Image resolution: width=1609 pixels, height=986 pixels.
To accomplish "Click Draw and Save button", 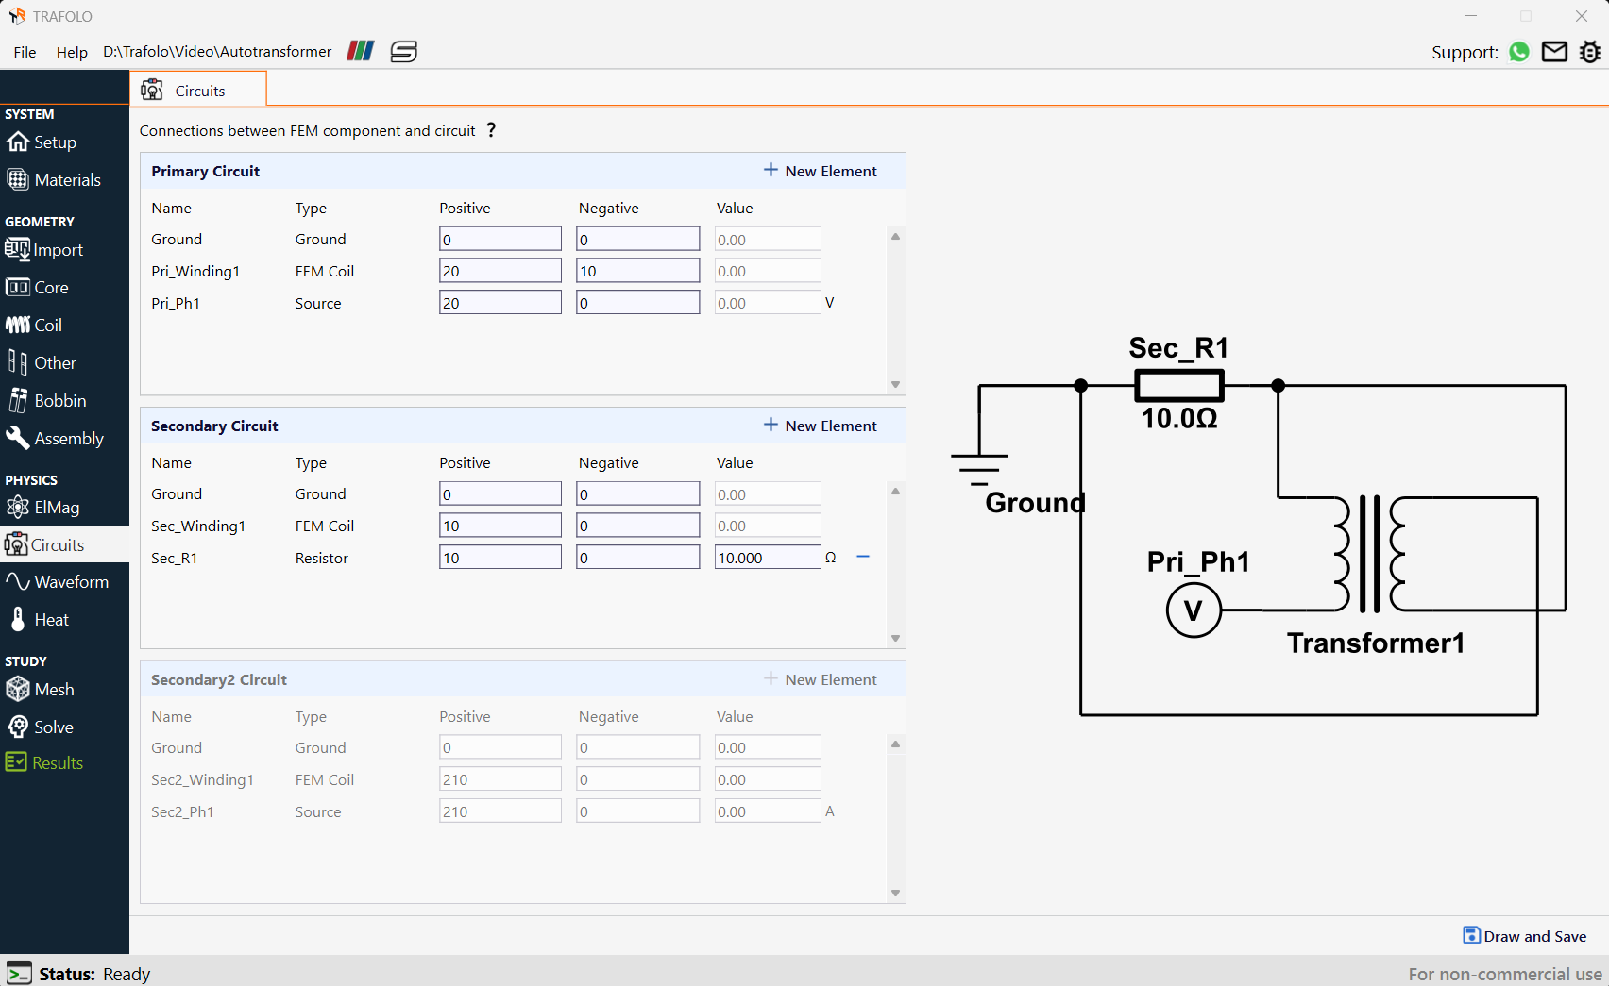I will [x=1525, y=936].
